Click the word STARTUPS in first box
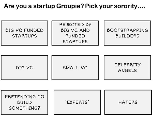The image size is (153, 115). click(24, 36)
